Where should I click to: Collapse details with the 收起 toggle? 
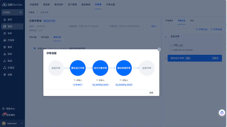pyautogui.click(x=154, y=26)
